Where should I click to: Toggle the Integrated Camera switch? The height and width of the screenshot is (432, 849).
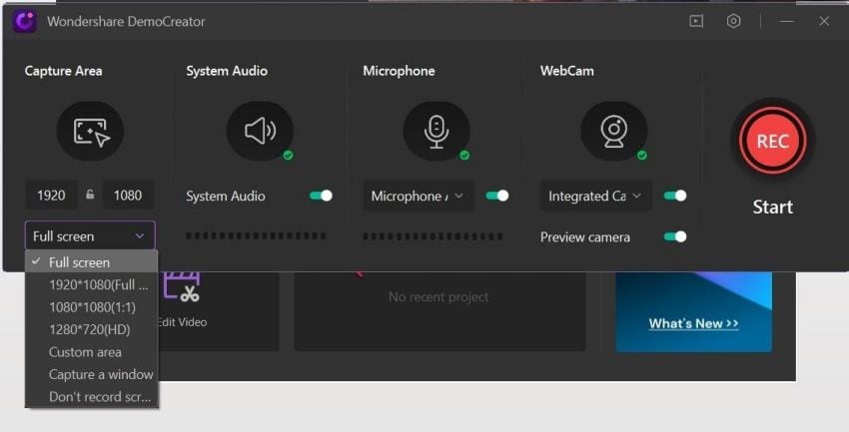(x=675, y=196)
